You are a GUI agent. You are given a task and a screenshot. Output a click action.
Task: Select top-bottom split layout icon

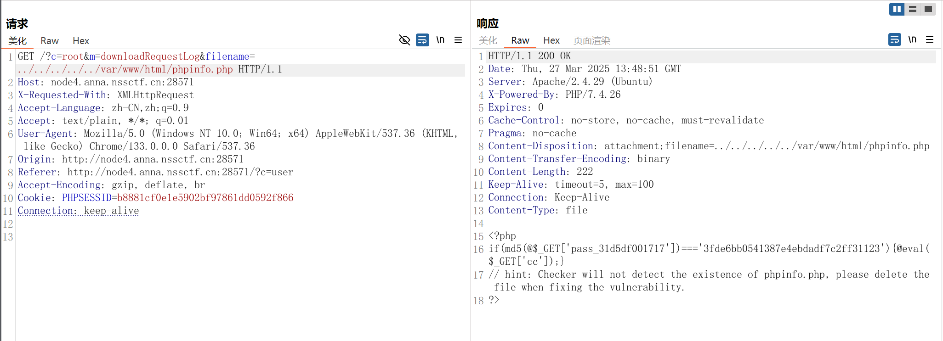point(913,9)
